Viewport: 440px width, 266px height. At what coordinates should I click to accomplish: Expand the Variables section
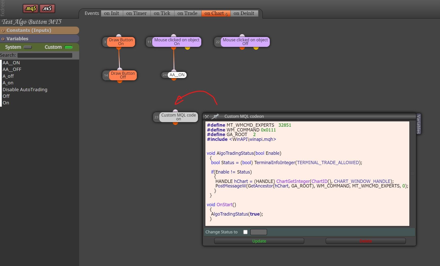click(39, 39)
